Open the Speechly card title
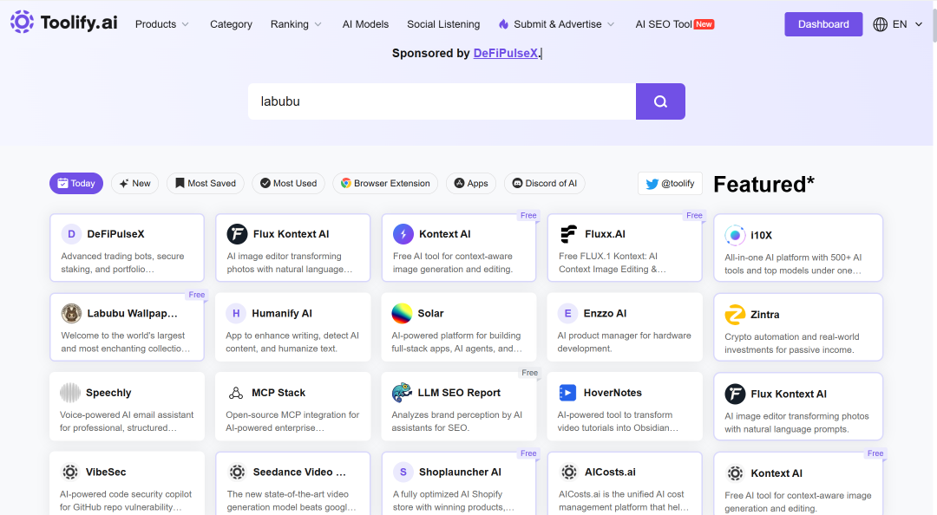Viewport: 937px width, 515px height. 108,393
